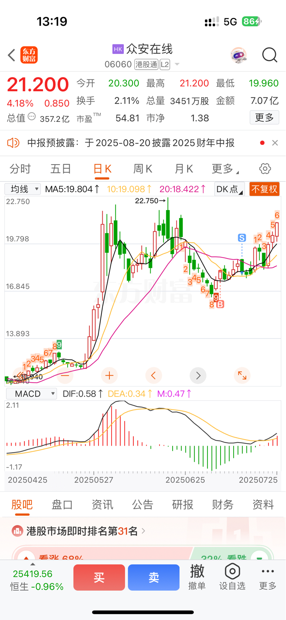Open the 中报预披露 announcement text
This screenshot has height=620, width=286.
point(131,143)
